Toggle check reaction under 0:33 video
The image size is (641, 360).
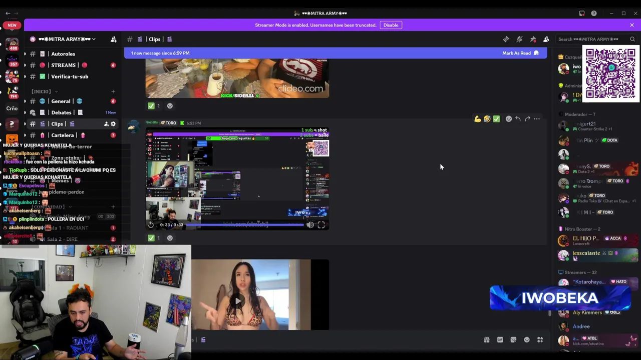(154, 238)
